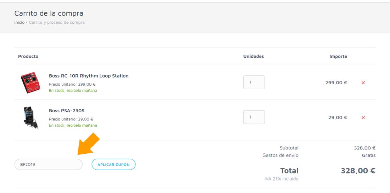Apply the coupon with APLICAR CUPÓN
This screenshot has height=193, width=390.
(x=113, y=164)
